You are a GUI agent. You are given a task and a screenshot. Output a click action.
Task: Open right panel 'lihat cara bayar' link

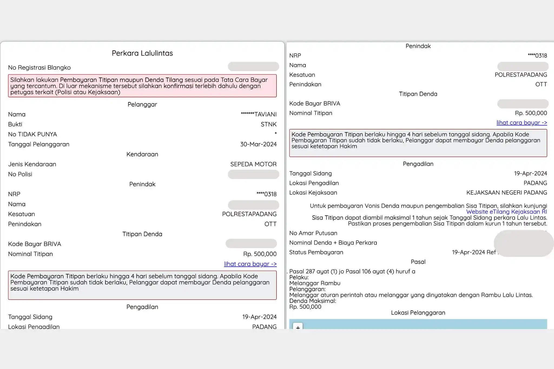pyautogui.click(x=522, y=123)
